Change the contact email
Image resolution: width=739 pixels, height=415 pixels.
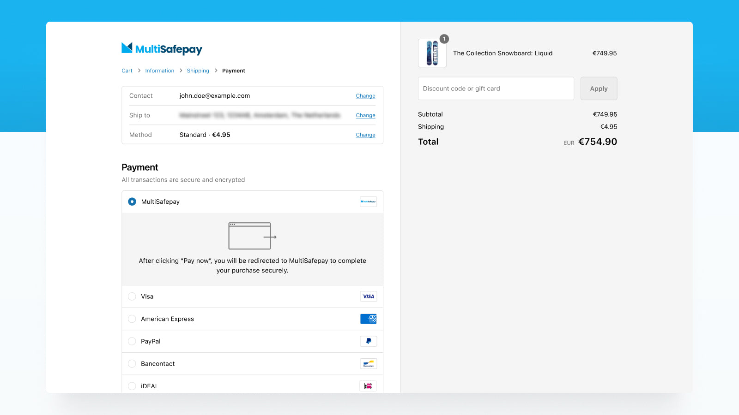pyautogui.click(x=365, y=96)
